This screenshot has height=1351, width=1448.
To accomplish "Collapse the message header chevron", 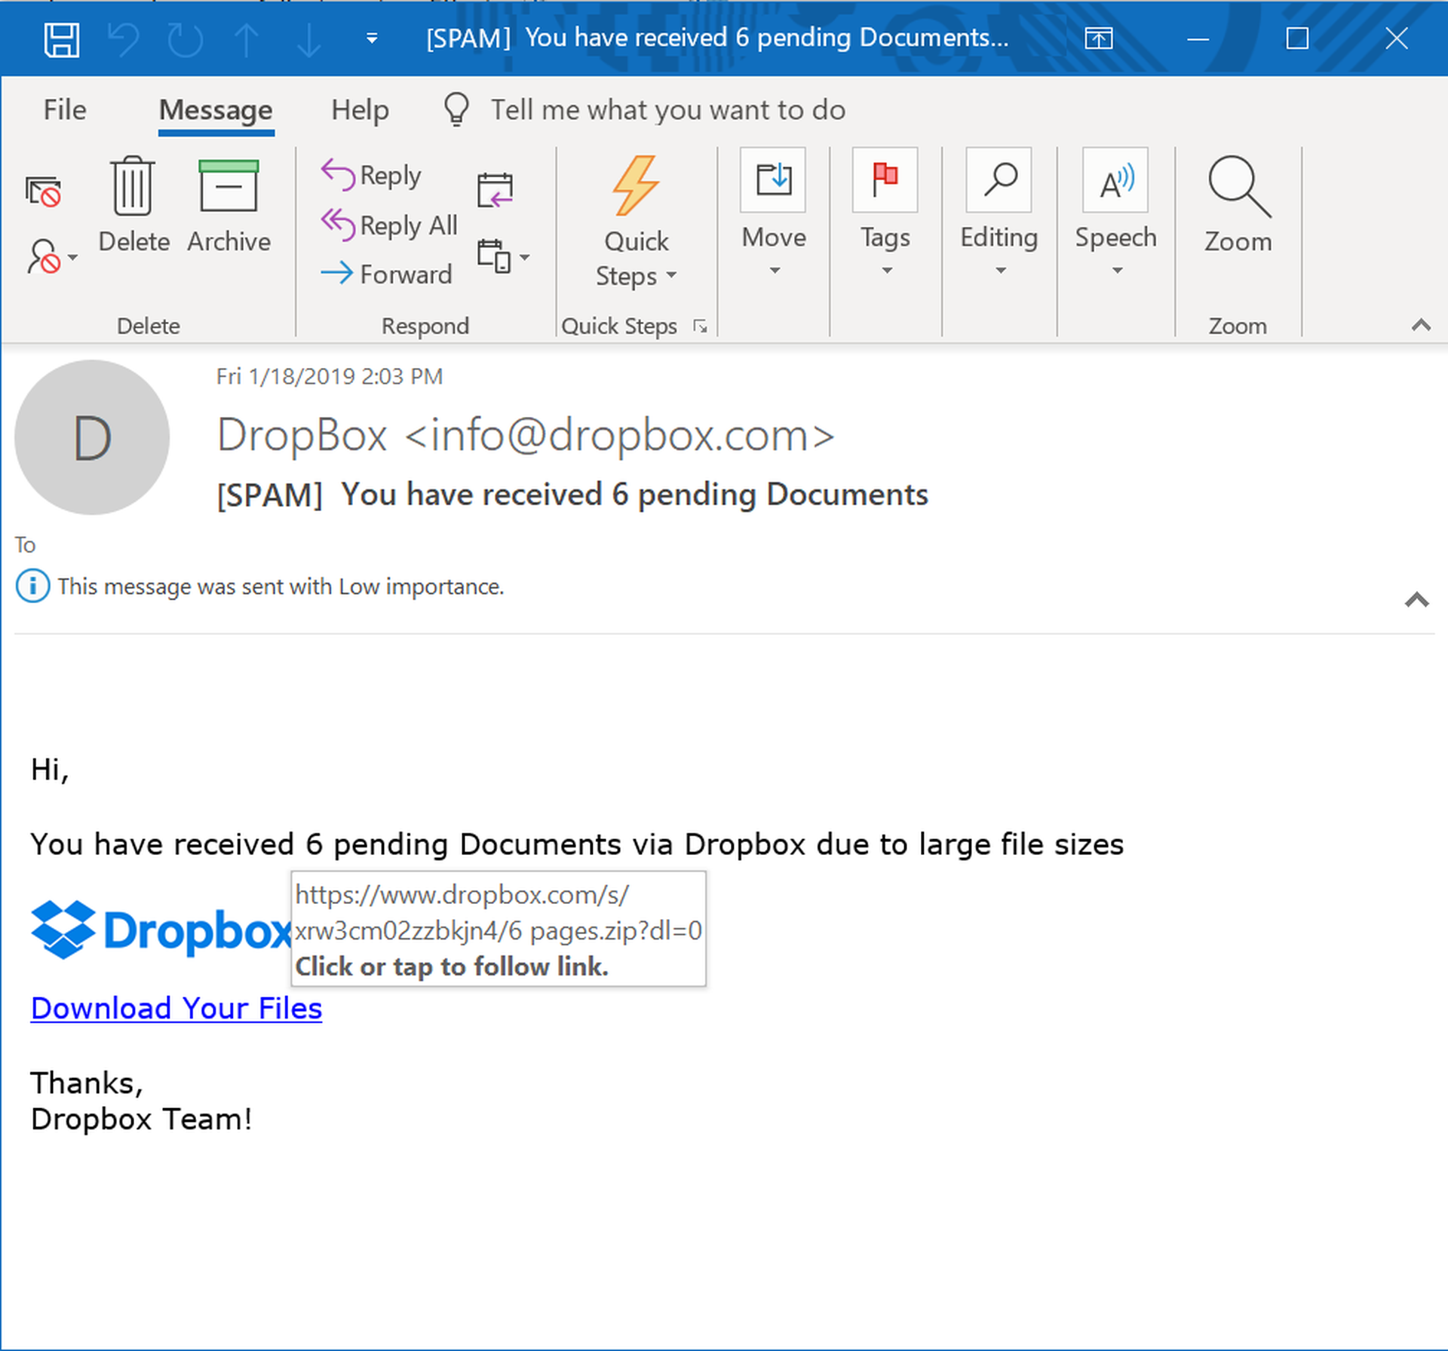I will pos(1416,599).
